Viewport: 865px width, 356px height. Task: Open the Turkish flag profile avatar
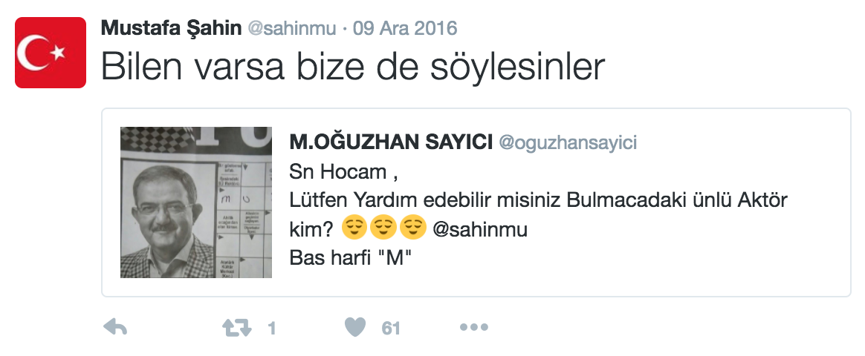(x=51, y=52)
